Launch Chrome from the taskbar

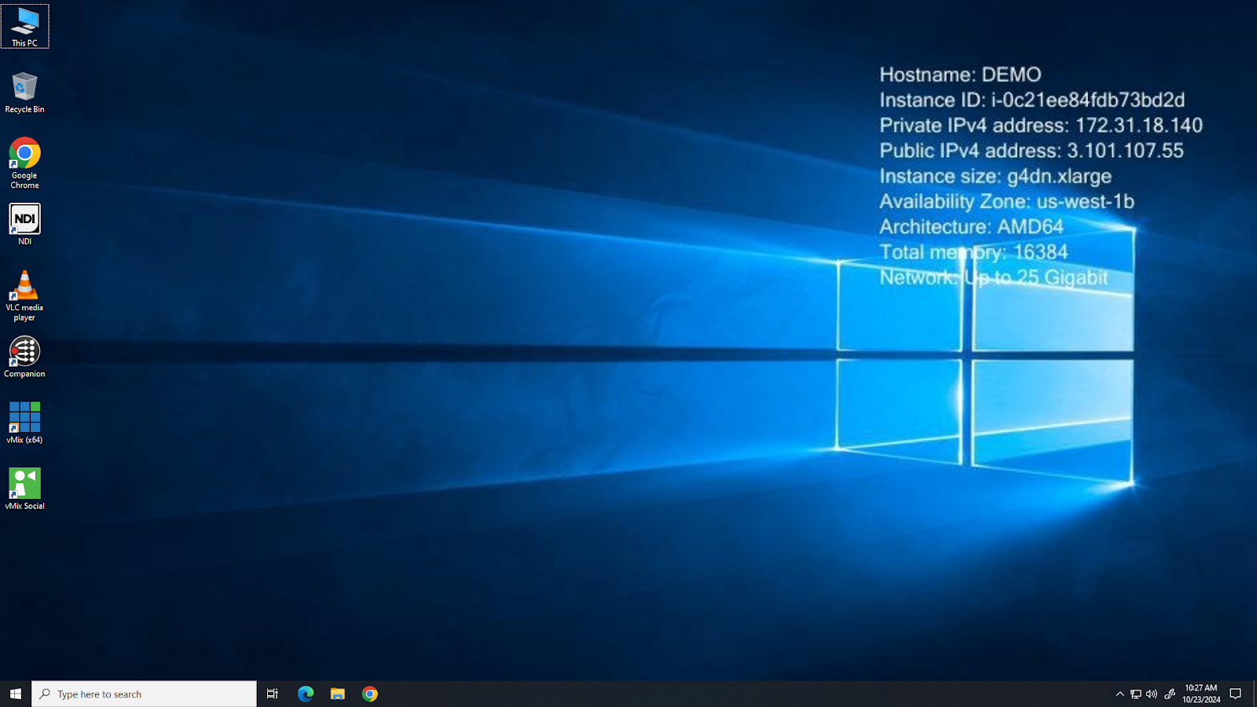click(x=370, y=694)
